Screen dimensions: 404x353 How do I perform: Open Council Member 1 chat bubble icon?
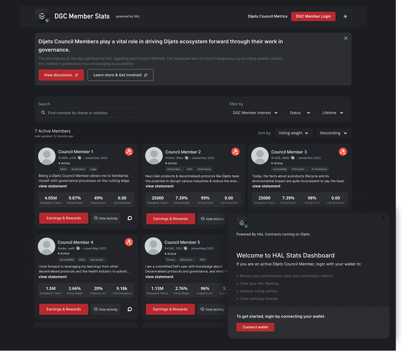[x=130, y=218]
